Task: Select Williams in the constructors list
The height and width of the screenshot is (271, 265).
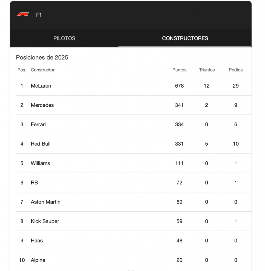Action: (x=40, y=163)
